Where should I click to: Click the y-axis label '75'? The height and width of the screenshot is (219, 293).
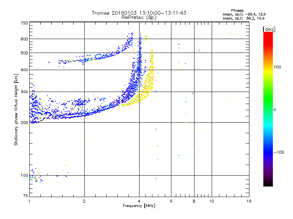(26, 196)
